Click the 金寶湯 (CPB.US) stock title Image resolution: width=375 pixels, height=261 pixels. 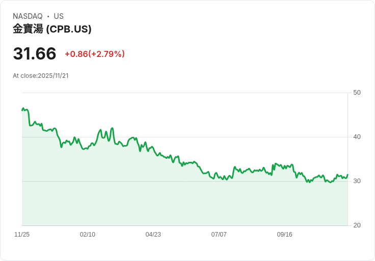52,29
